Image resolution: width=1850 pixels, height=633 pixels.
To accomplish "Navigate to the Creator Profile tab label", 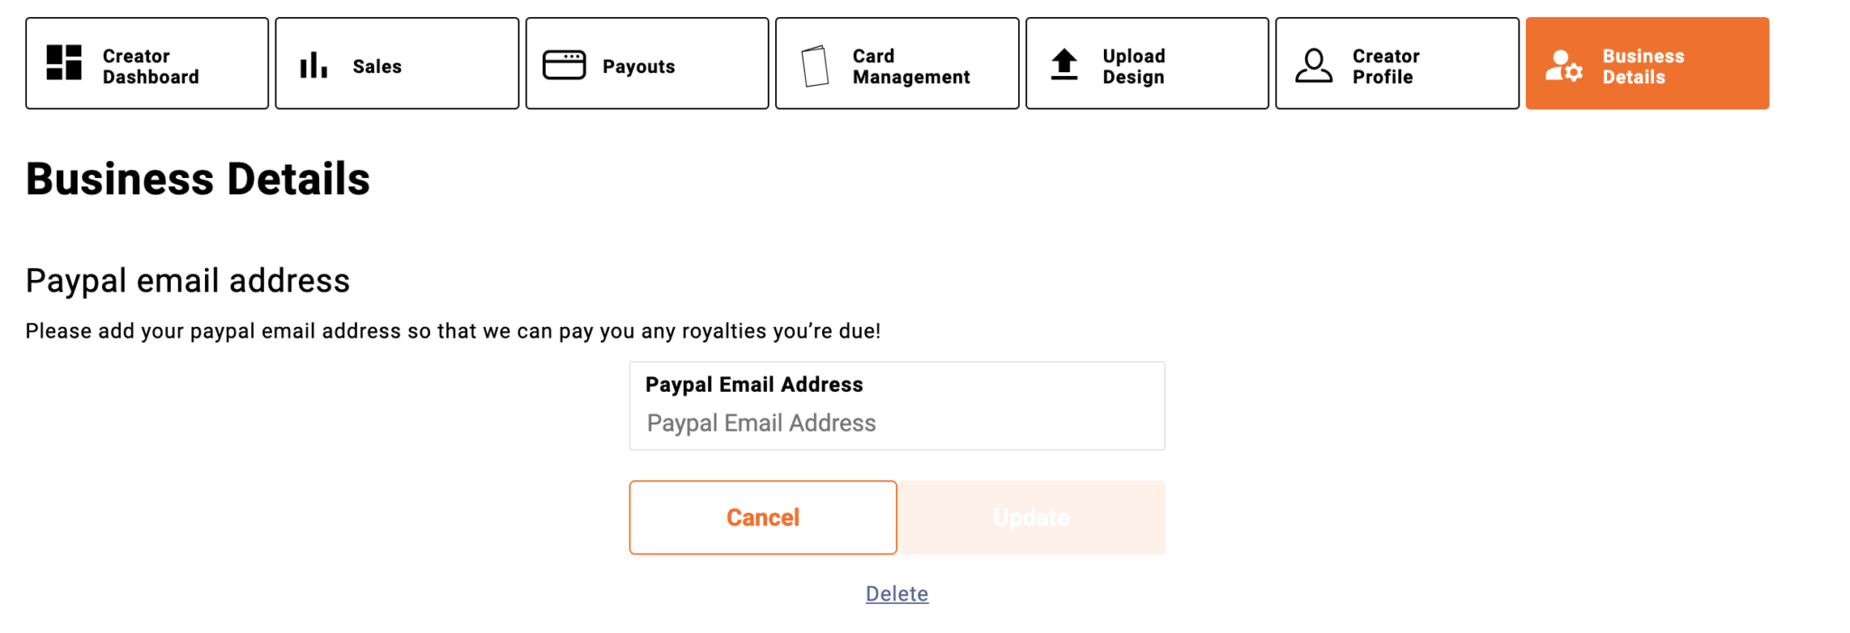I will coord(1386,66).
